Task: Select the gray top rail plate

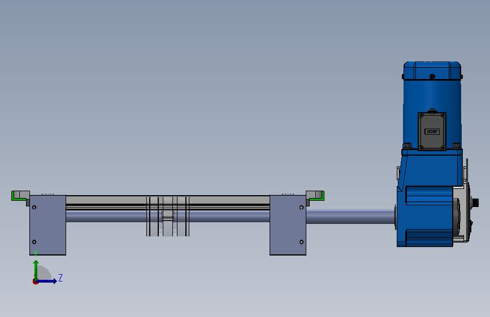Action: tap(168, 200)
